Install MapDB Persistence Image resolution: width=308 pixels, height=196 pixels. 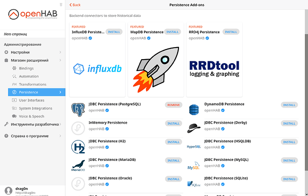pyautogui.click(x=172, y=32)
